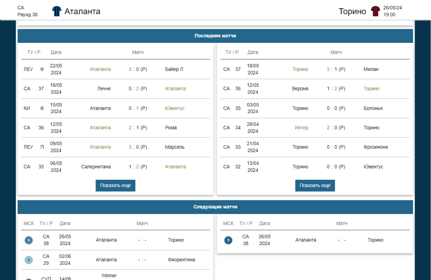Click Winner text in cut-off СУП row
Viewport: 431px width, 280px height.
109,276
